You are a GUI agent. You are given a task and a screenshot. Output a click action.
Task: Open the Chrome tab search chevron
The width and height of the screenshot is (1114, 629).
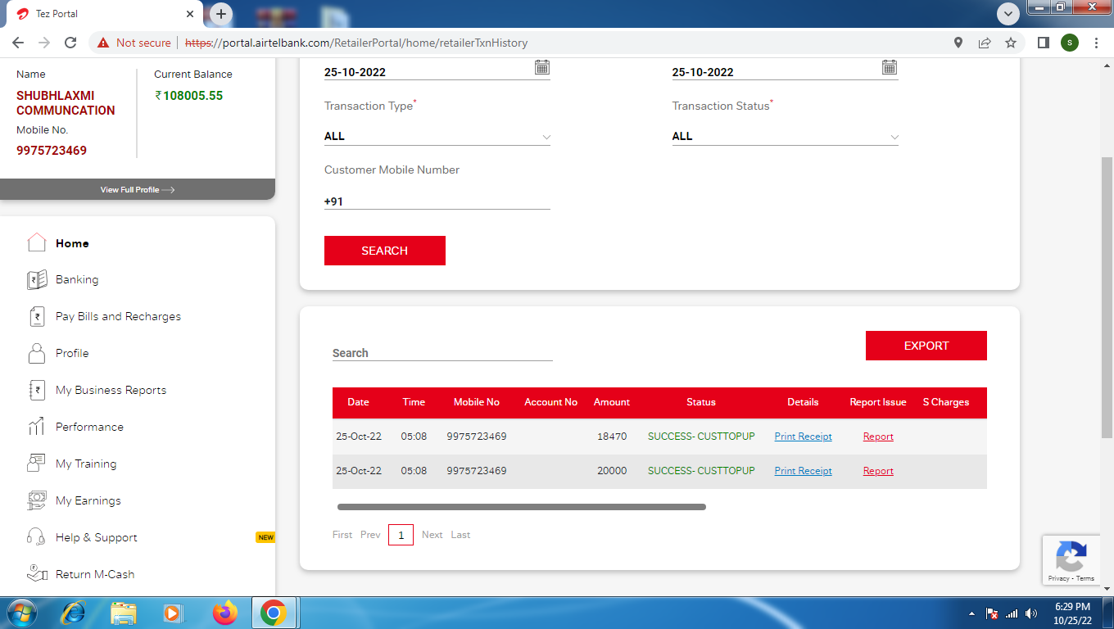pos(1008,14)
